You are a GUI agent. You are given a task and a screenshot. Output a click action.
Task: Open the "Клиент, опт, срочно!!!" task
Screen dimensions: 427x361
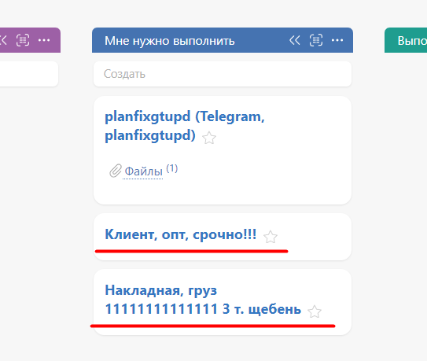tap(181, 234)
